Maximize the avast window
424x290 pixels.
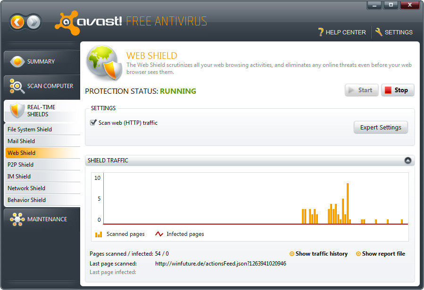391,5
